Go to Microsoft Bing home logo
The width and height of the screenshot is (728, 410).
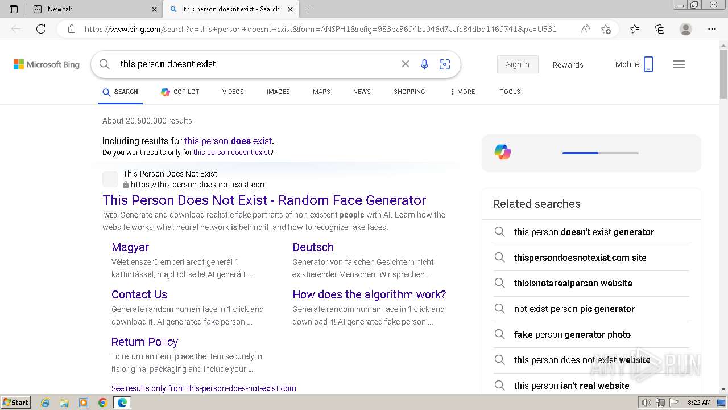point(47,64)
